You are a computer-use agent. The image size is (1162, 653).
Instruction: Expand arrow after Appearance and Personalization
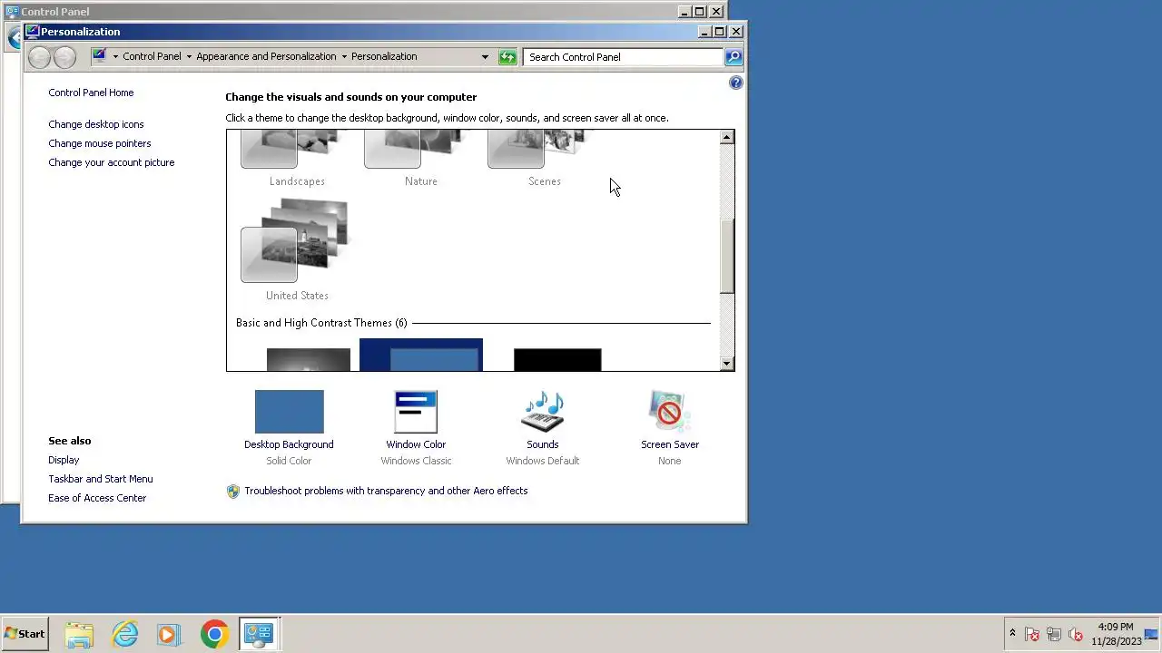click(344, 57)
